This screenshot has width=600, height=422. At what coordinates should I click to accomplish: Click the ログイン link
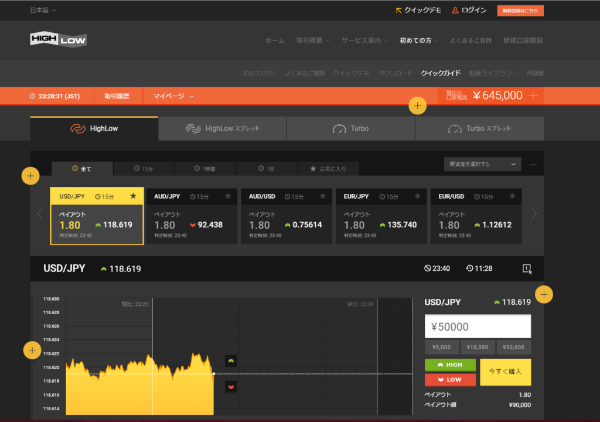pos(469,10)
